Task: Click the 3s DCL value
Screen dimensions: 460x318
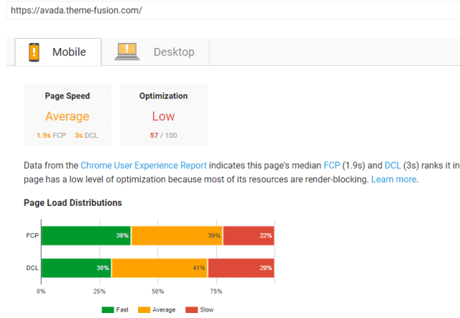Action: point(86,136)
